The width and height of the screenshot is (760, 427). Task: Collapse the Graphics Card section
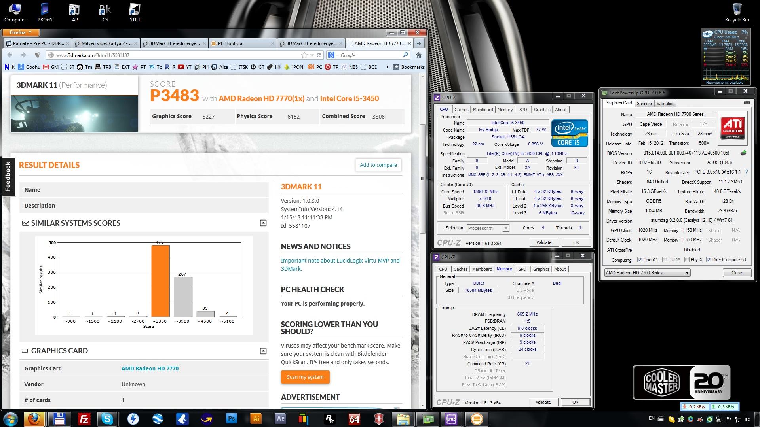pyautogui.click(x=263, y=351)
